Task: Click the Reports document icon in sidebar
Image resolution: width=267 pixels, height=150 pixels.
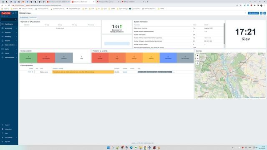Action: (x=3, y=41)
